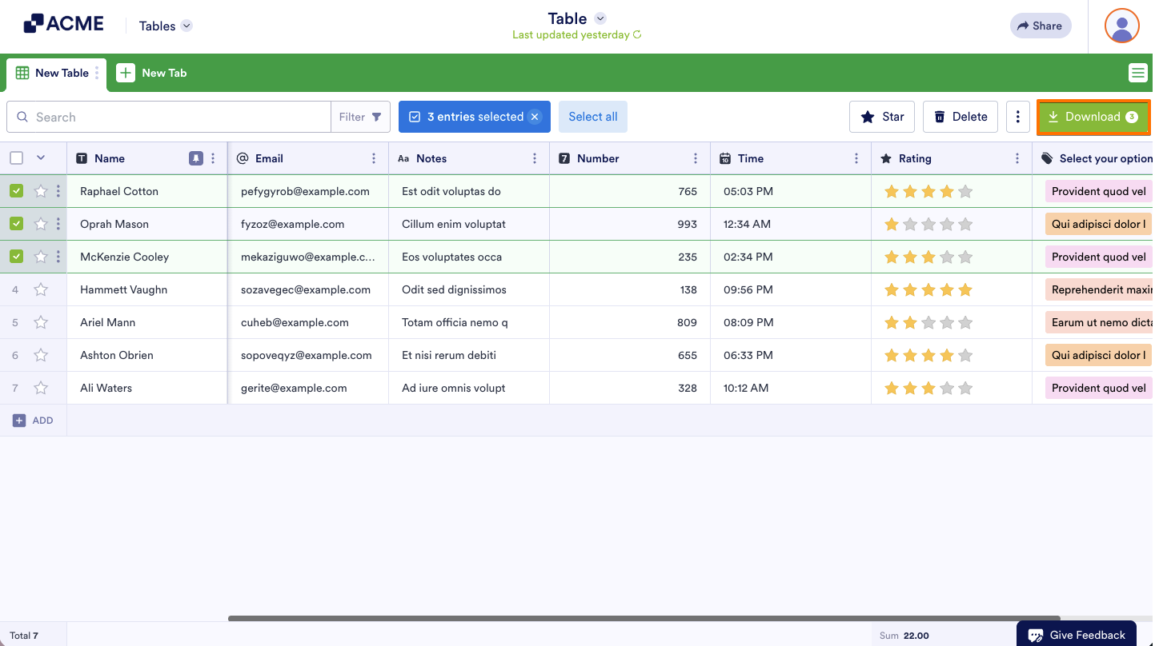Open Name column options menu
This screenshot has width=1155, height=646.
213,158
